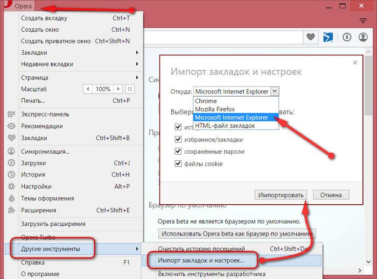Image resolution: width=377 pixels, height=279 pixels.
Task: Open the Откуда browser source dropdown
Action: [x=236, y=91]
